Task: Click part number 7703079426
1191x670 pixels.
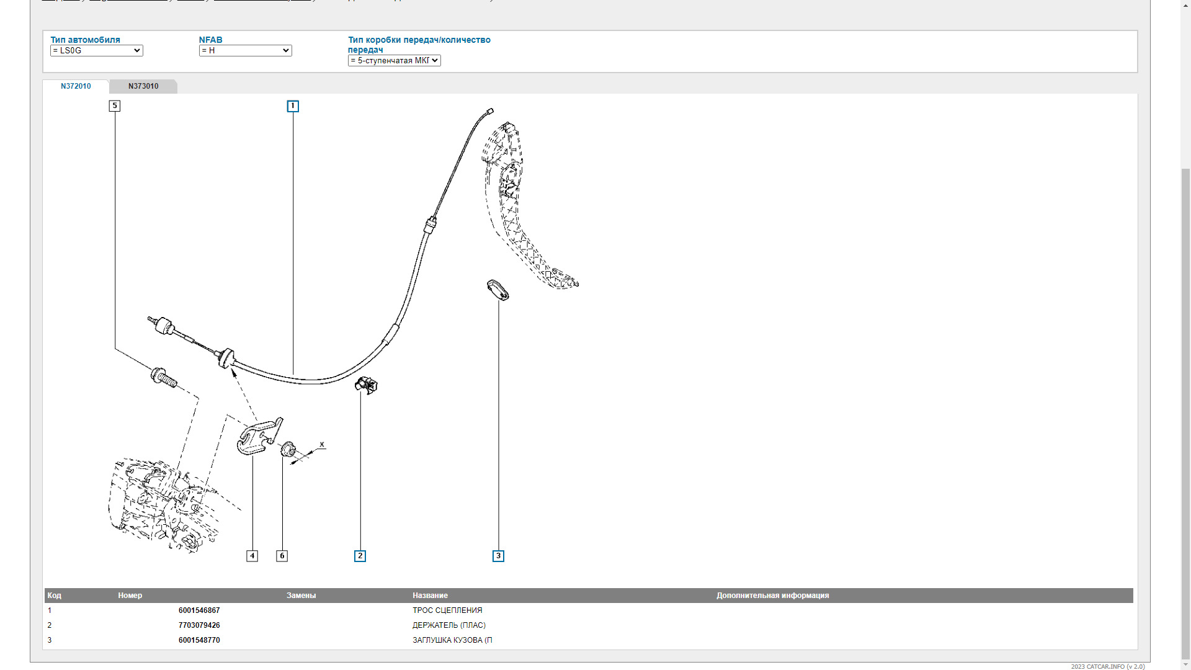Action: click(199, 625)
